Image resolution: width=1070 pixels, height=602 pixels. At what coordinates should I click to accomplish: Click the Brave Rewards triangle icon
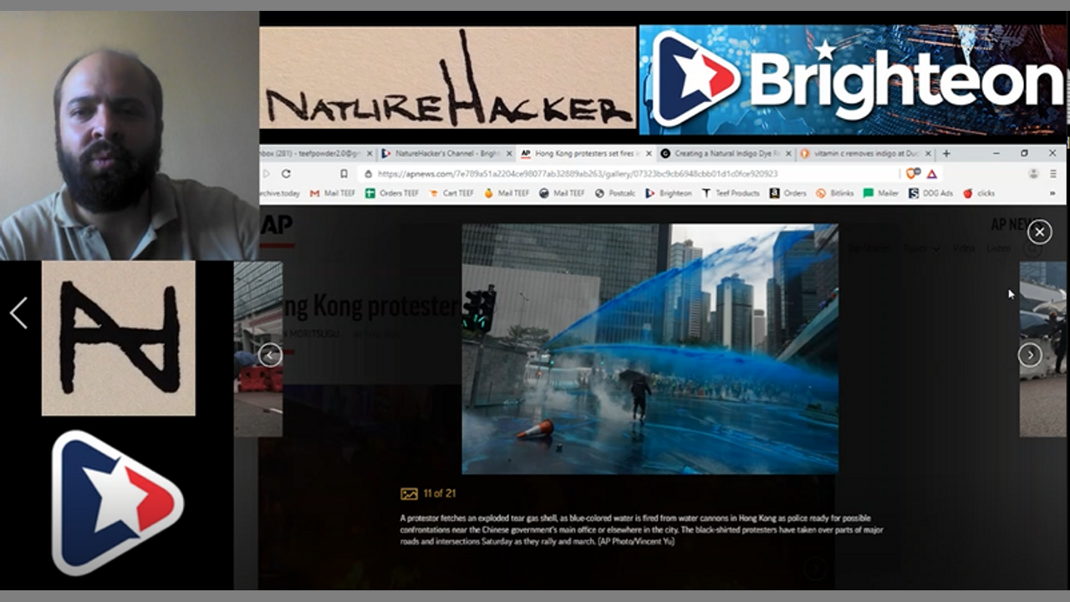931,174
